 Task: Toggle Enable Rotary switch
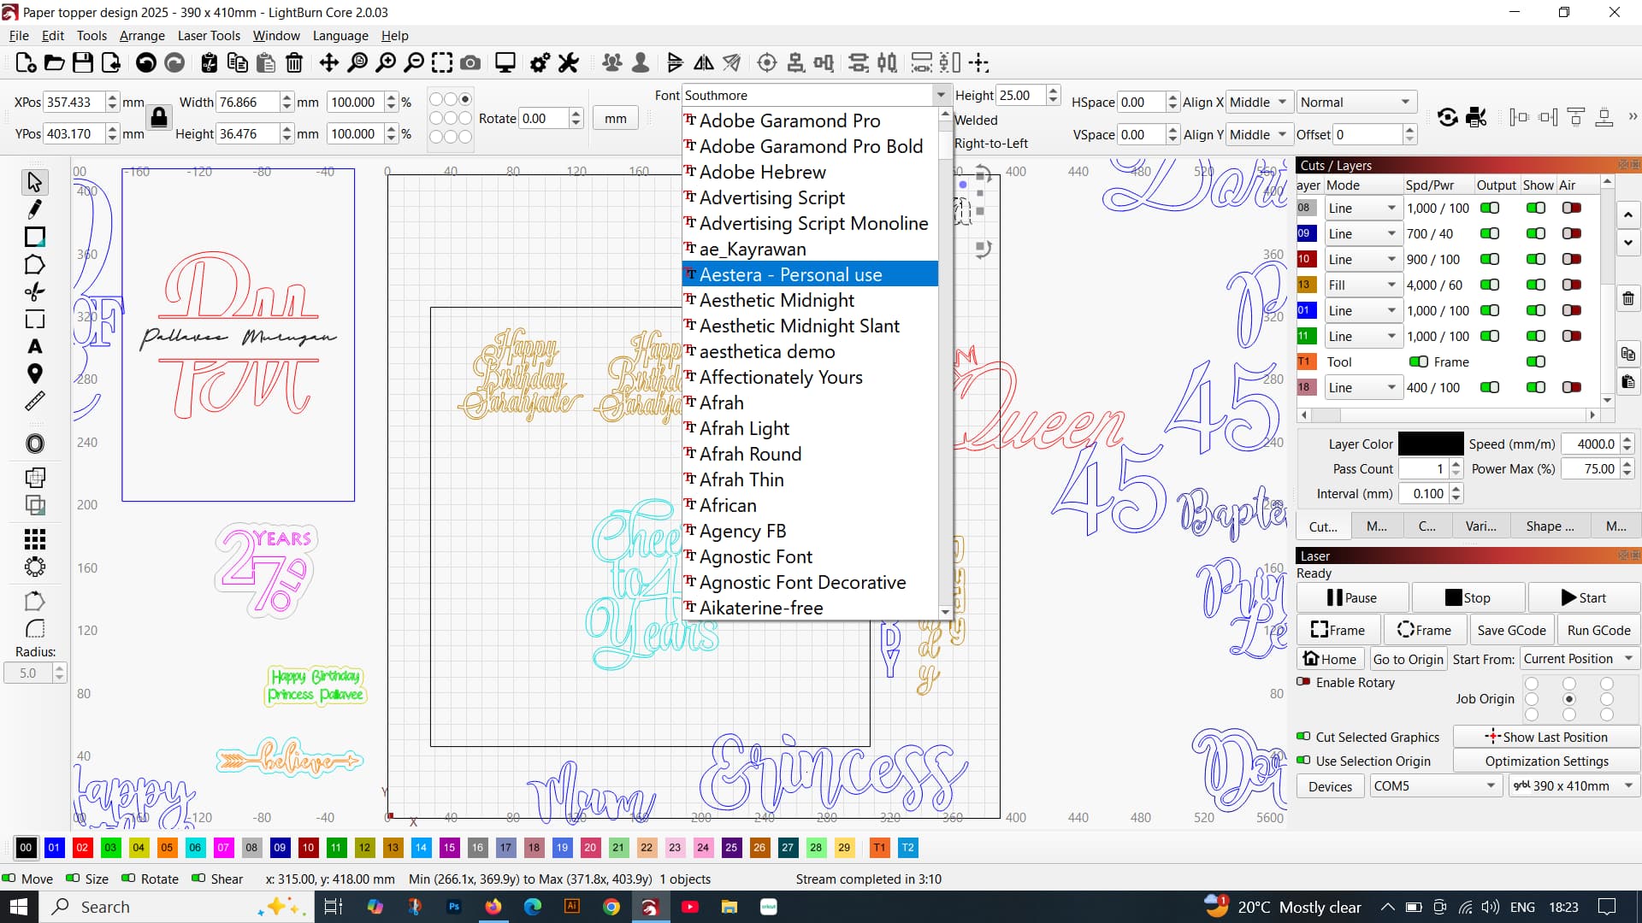tap(1303, 682)
